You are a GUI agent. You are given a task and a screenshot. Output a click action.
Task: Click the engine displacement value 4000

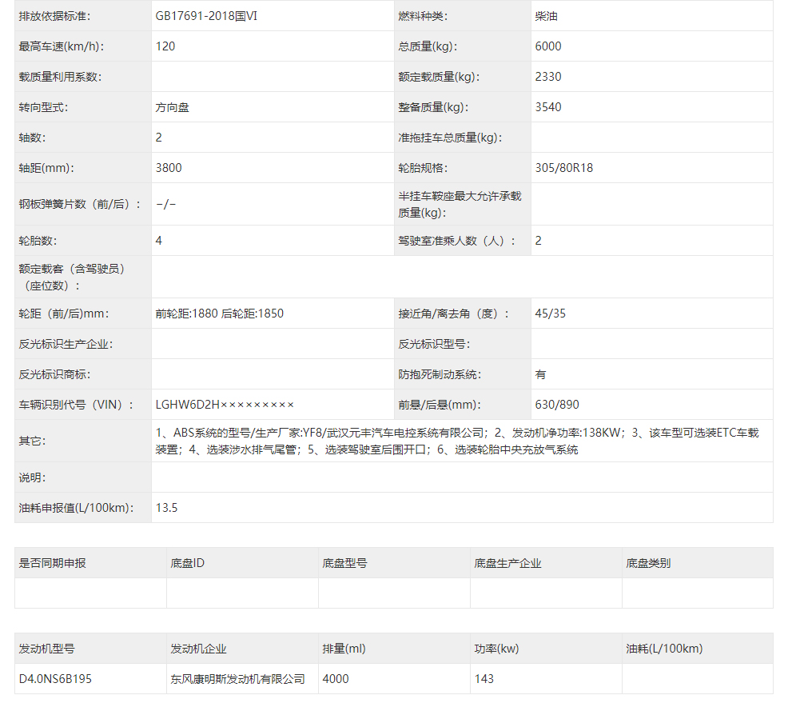point(336,679)
